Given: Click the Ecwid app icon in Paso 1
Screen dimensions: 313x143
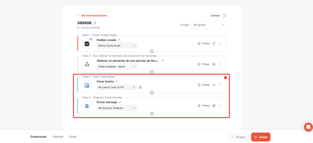Looking at the screenshot, I should point(87,44).
